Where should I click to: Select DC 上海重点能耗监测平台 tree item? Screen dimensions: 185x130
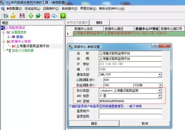30,46
